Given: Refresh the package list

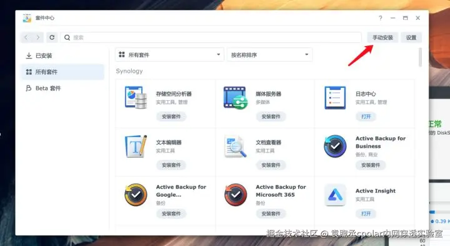Looking at the screenshot, I should (52, 37).
